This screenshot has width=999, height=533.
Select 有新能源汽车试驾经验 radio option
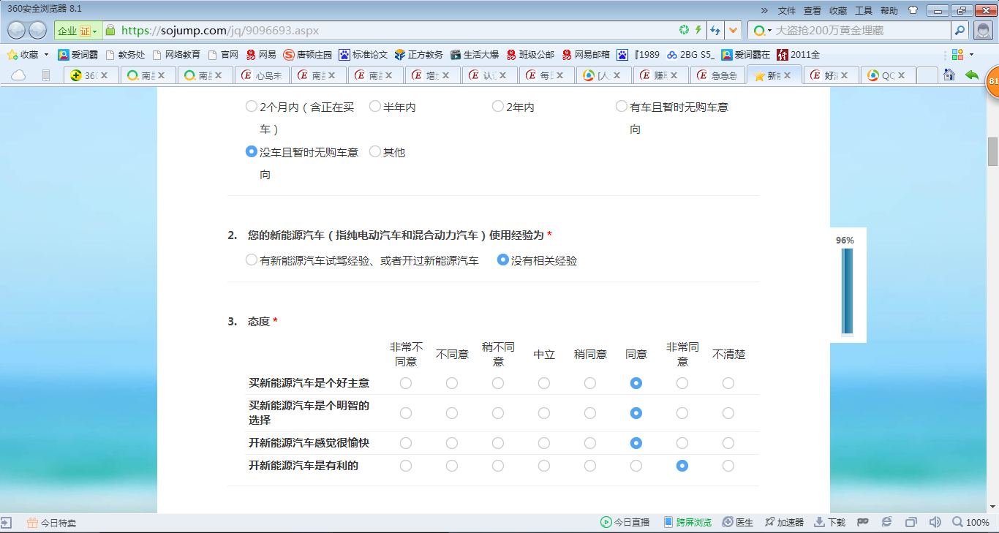tap(252, 260)
